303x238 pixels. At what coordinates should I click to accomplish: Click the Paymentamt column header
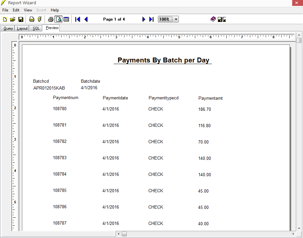(x=210, y=98)
